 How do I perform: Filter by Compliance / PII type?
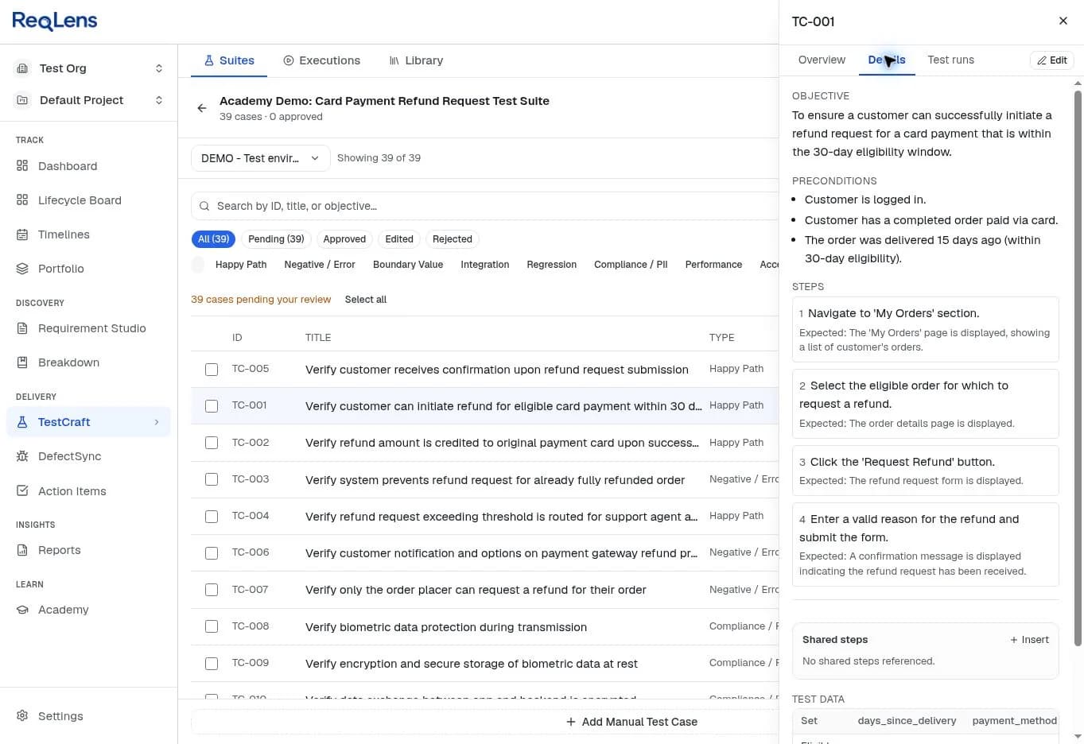[631, 265]
